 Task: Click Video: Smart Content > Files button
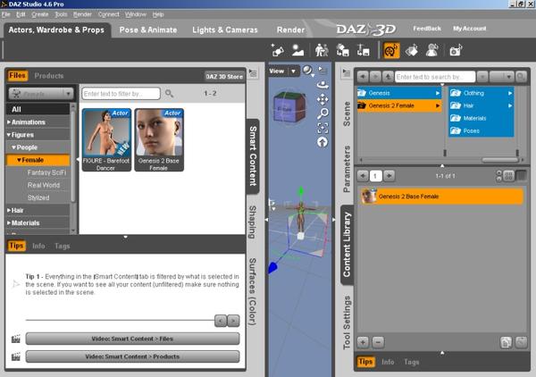132,339
